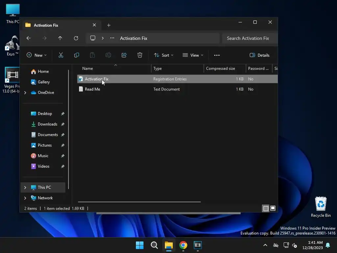This screenshot has width=337, height=253.
Task: Expand the address bar path ellipsis
Action: [112, 38]
